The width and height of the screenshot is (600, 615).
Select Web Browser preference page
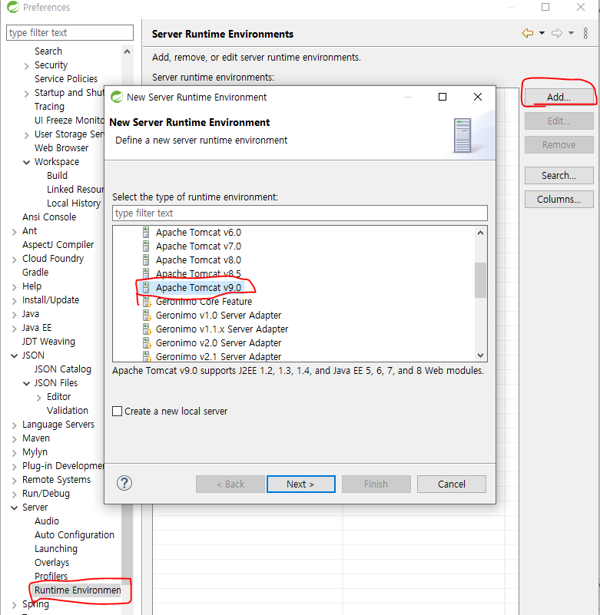pos(61,148)
